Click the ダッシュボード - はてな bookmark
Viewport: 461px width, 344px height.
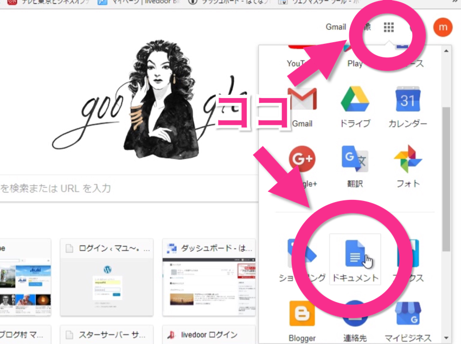click(x=229, y=2)
